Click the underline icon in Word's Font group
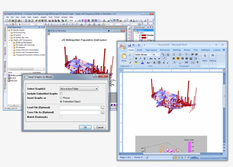The image size is (233, 167). click(x=144, y=58)
